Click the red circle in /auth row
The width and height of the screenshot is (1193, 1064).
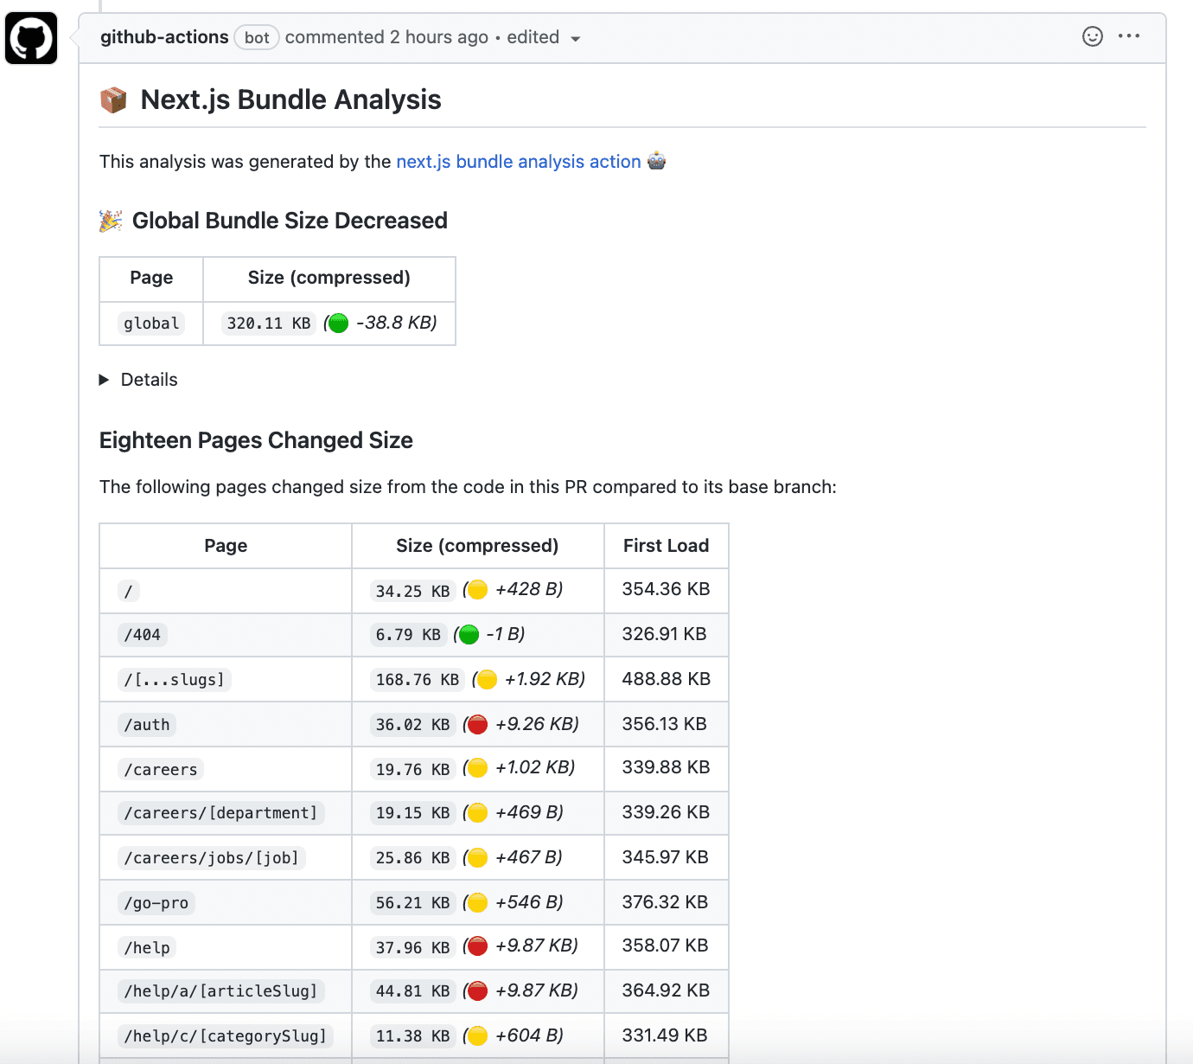(477, 725)
